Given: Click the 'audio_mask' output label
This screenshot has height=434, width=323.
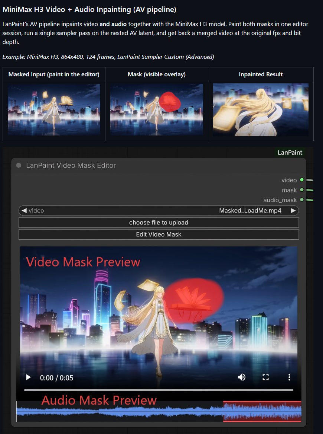Looking at the screenshot, I should coord(280,200).
